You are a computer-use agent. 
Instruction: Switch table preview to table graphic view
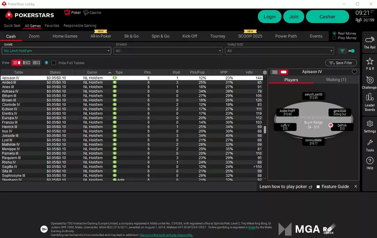tap(284, 72)
